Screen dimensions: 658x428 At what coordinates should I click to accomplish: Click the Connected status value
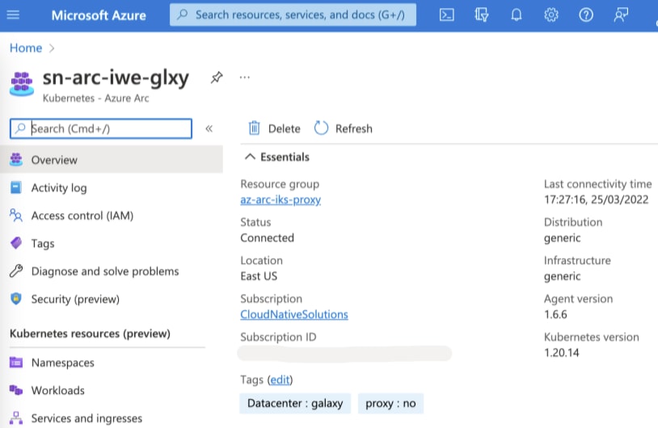point(267,237)
